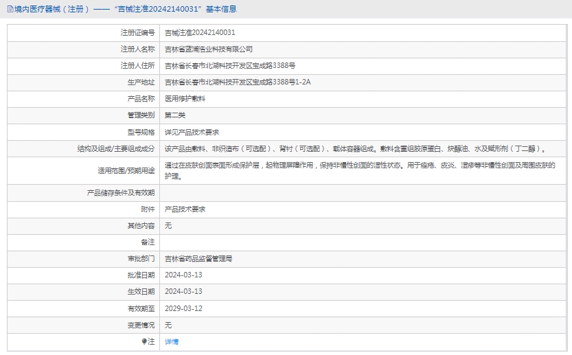Click the production address ending in 3388号1-2A
Image resolution: width=572 pixels, height=355 pixels.
(238, 82)
